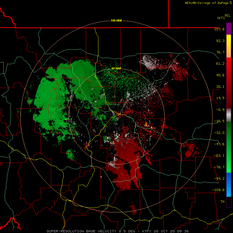Click the purple top segment of color bar

[229, 29]
